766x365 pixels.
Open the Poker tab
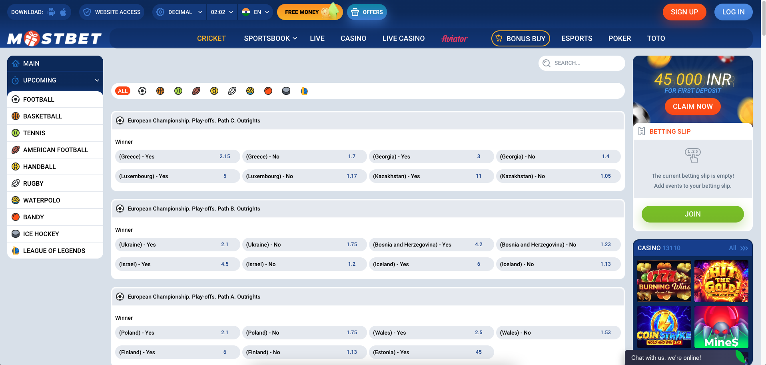(620, 38)
